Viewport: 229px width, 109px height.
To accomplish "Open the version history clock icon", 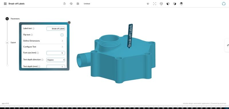I will [71, 4].
